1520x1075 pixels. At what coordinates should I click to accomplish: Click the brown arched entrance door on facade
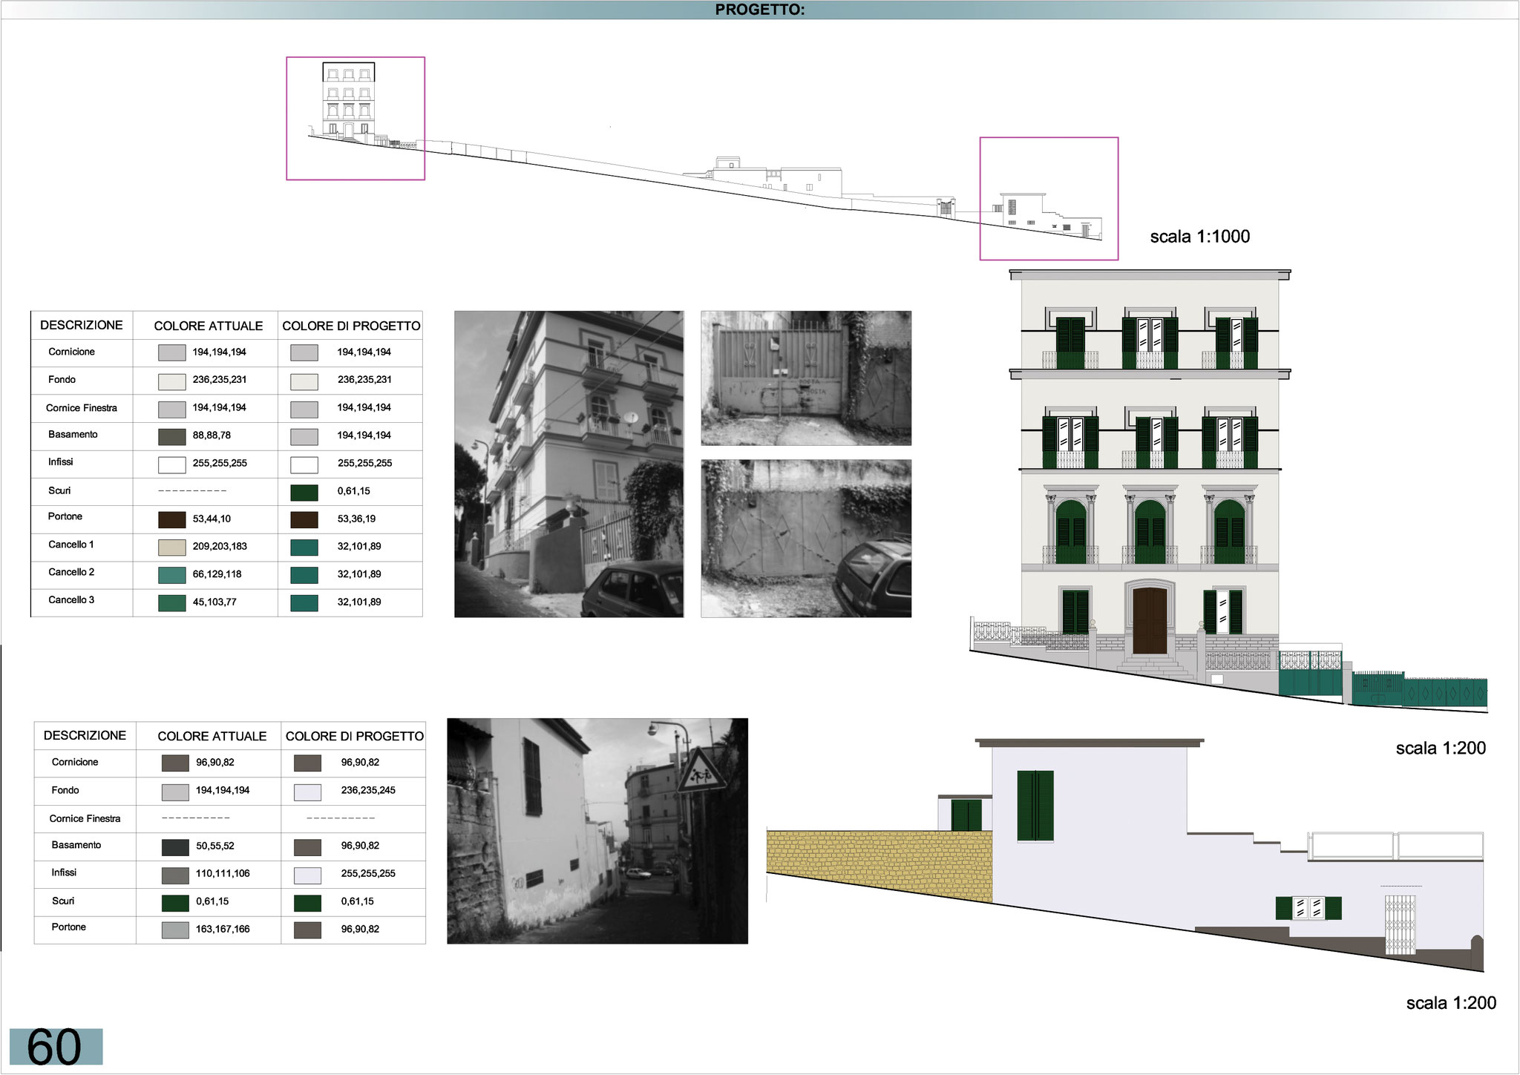[1149, 619]
